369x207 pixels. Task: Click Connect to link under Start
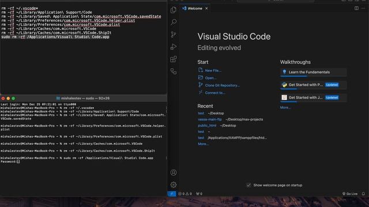tap(215, 93)
